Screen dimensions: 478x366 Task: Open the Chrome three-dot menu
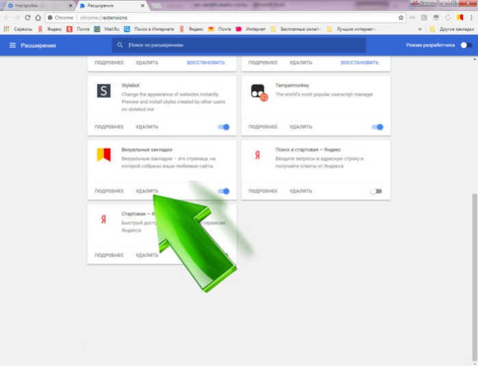[x=471, y=18]
